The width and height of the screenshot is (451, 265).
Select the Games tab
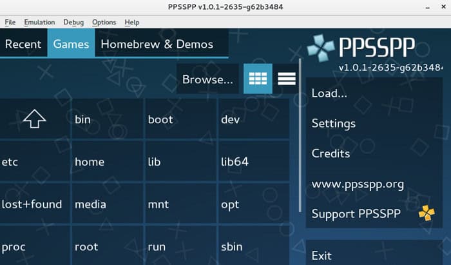71,44
